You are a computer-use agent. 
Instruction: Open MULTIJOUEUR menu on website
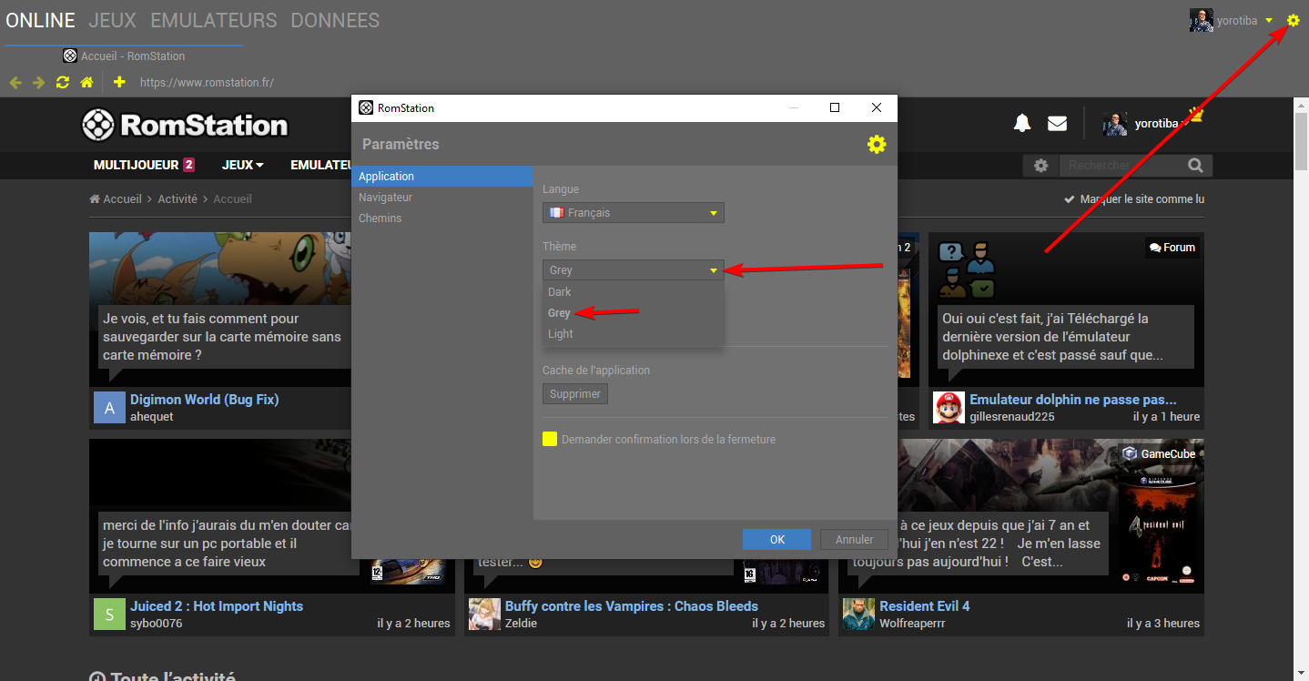pos(144,165)
